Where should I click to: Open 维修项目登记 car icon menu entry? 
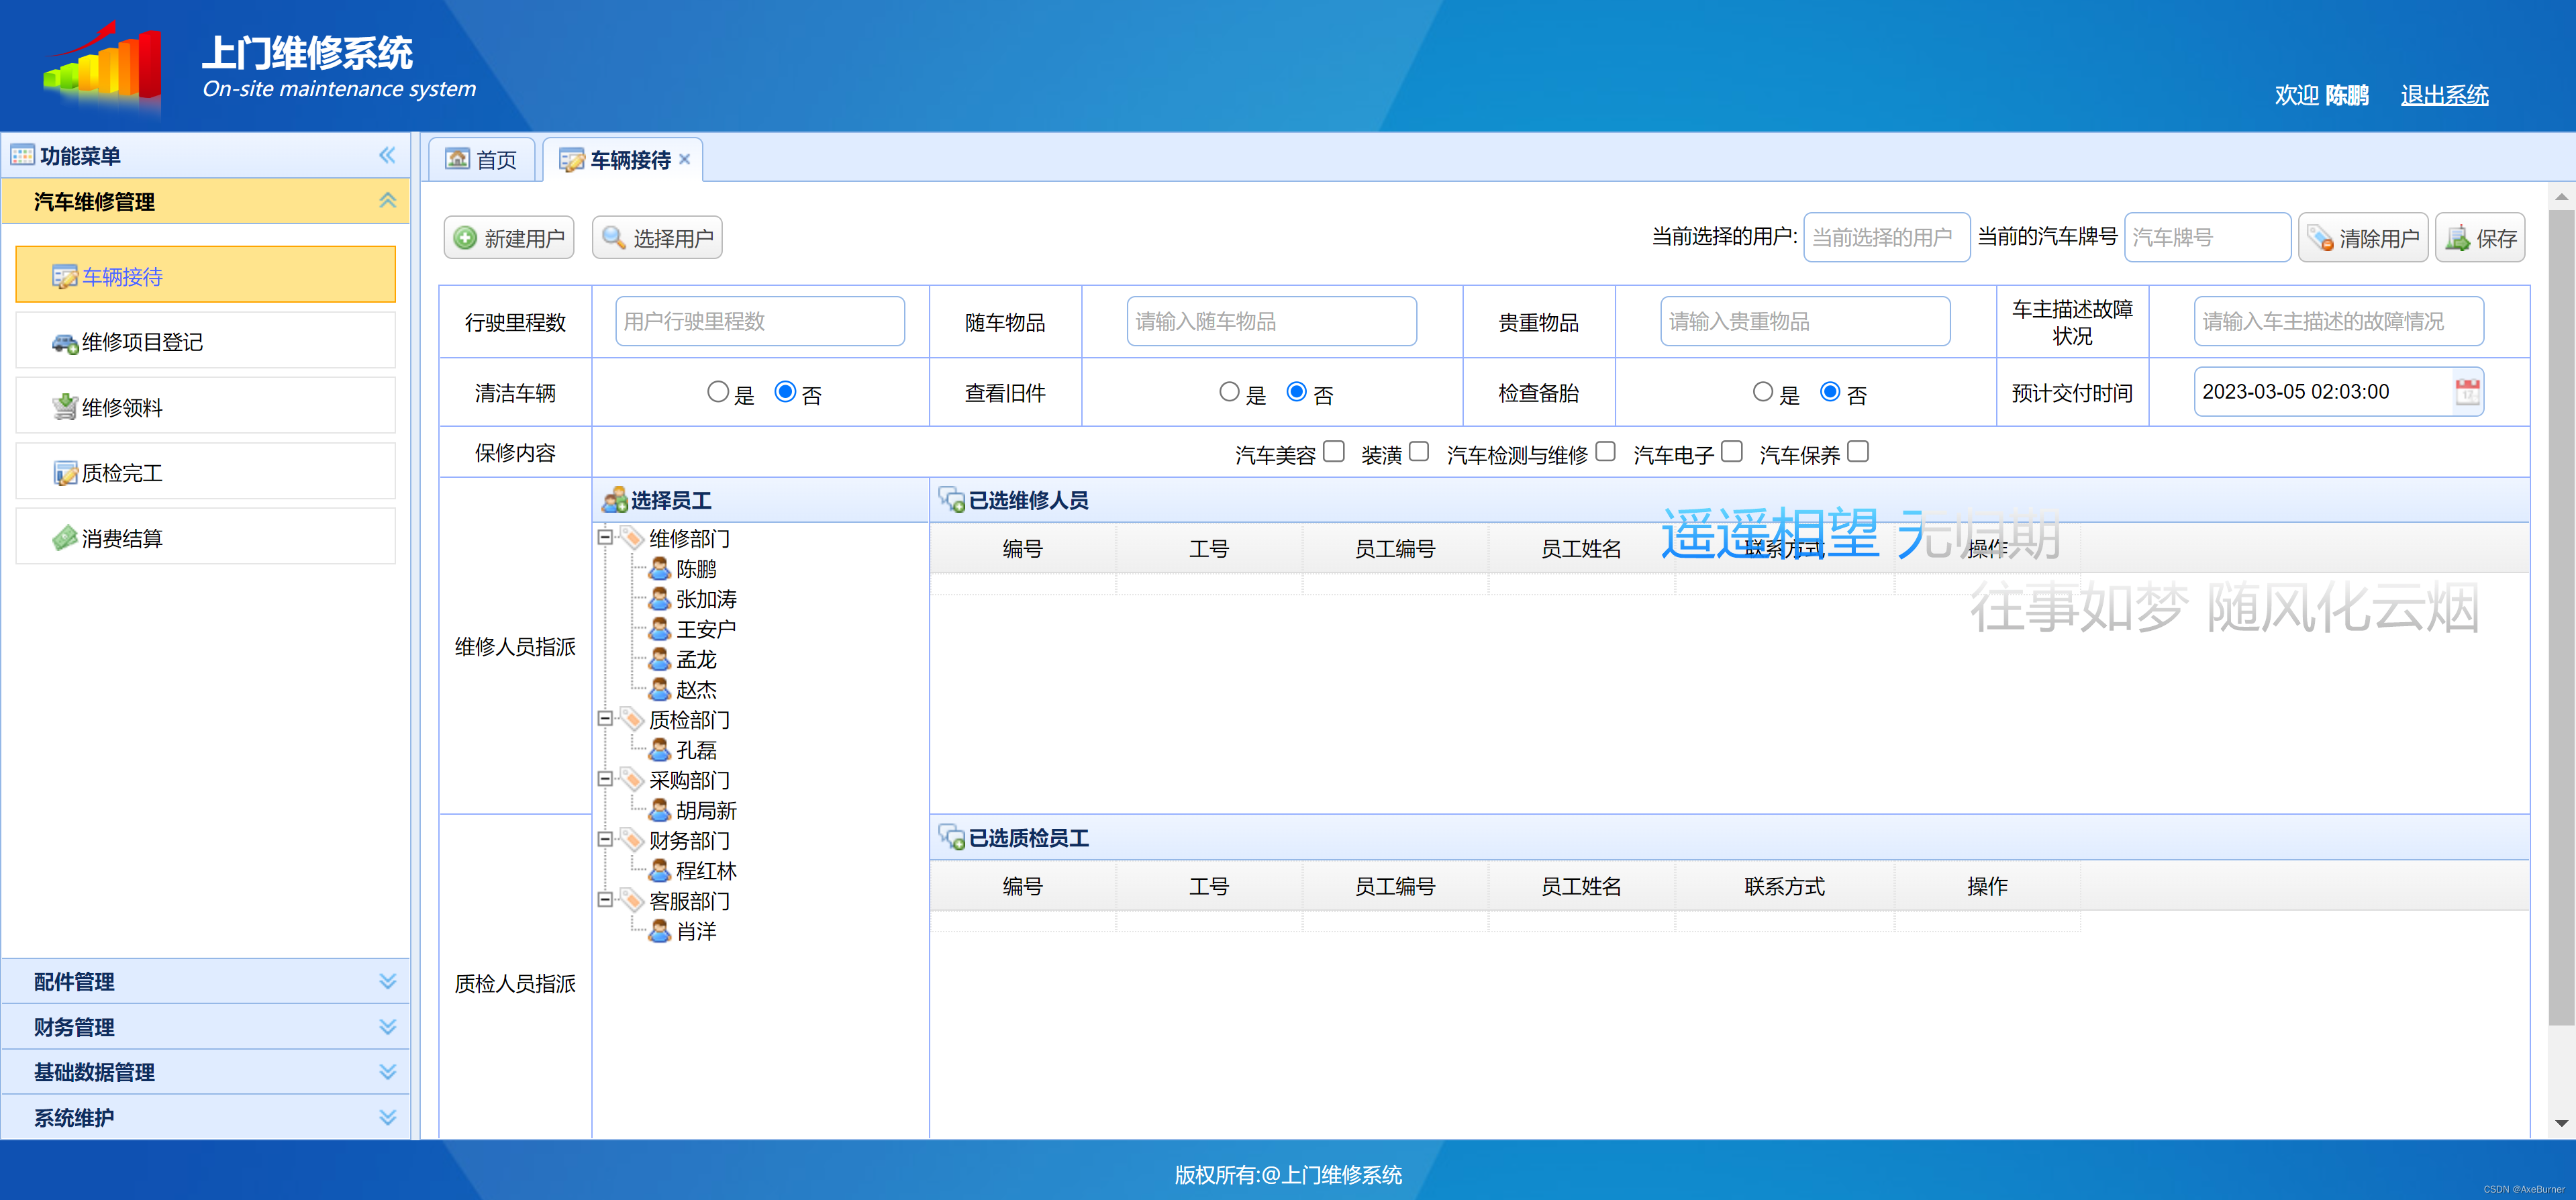(x=141, y=342)
